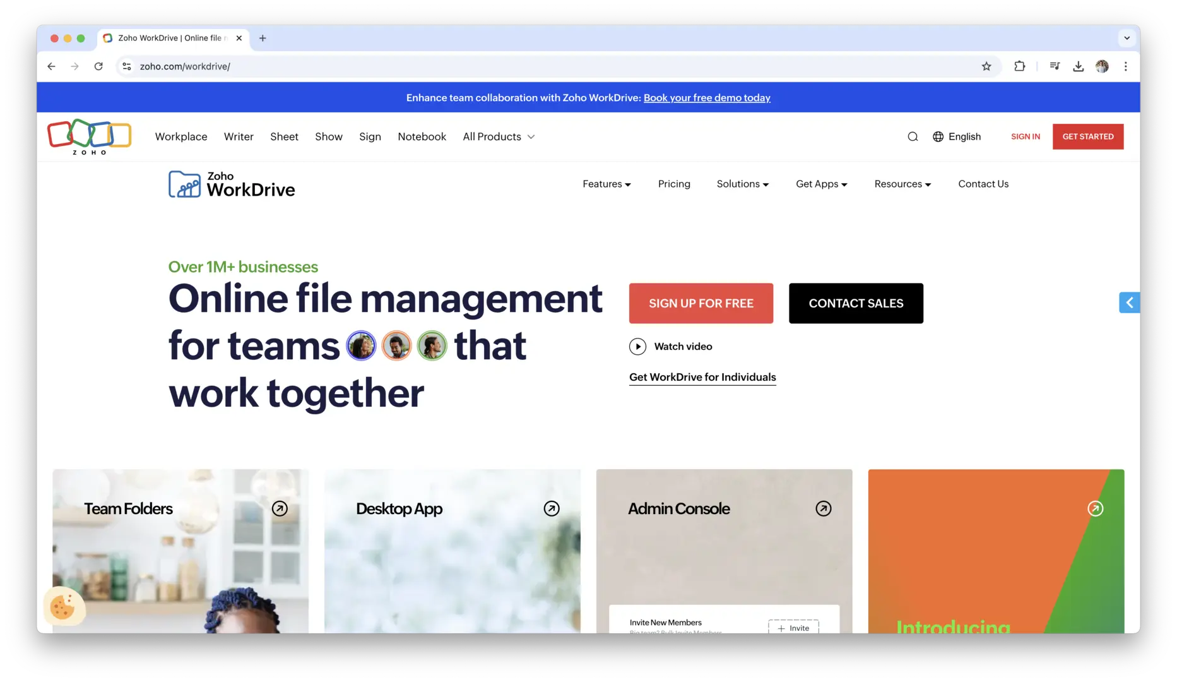Open the Contact Us page
The width and height of the screenshot is (1177, 682).
coord(983,184)
